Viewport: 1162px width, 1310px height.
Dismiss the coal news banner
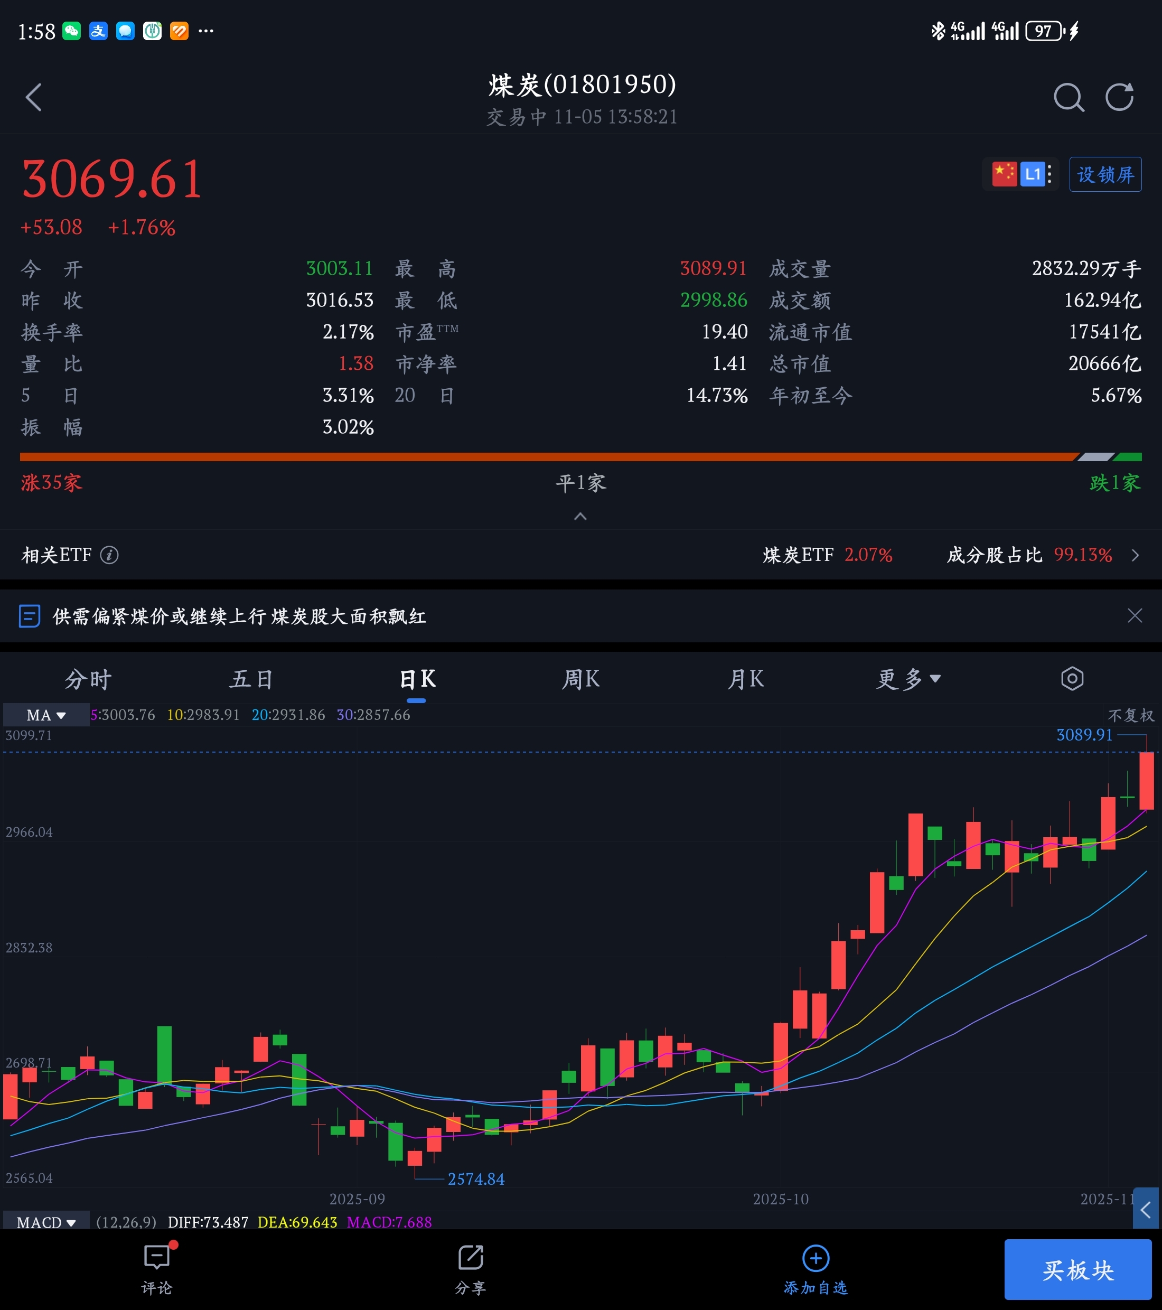tap(1135, 616)
